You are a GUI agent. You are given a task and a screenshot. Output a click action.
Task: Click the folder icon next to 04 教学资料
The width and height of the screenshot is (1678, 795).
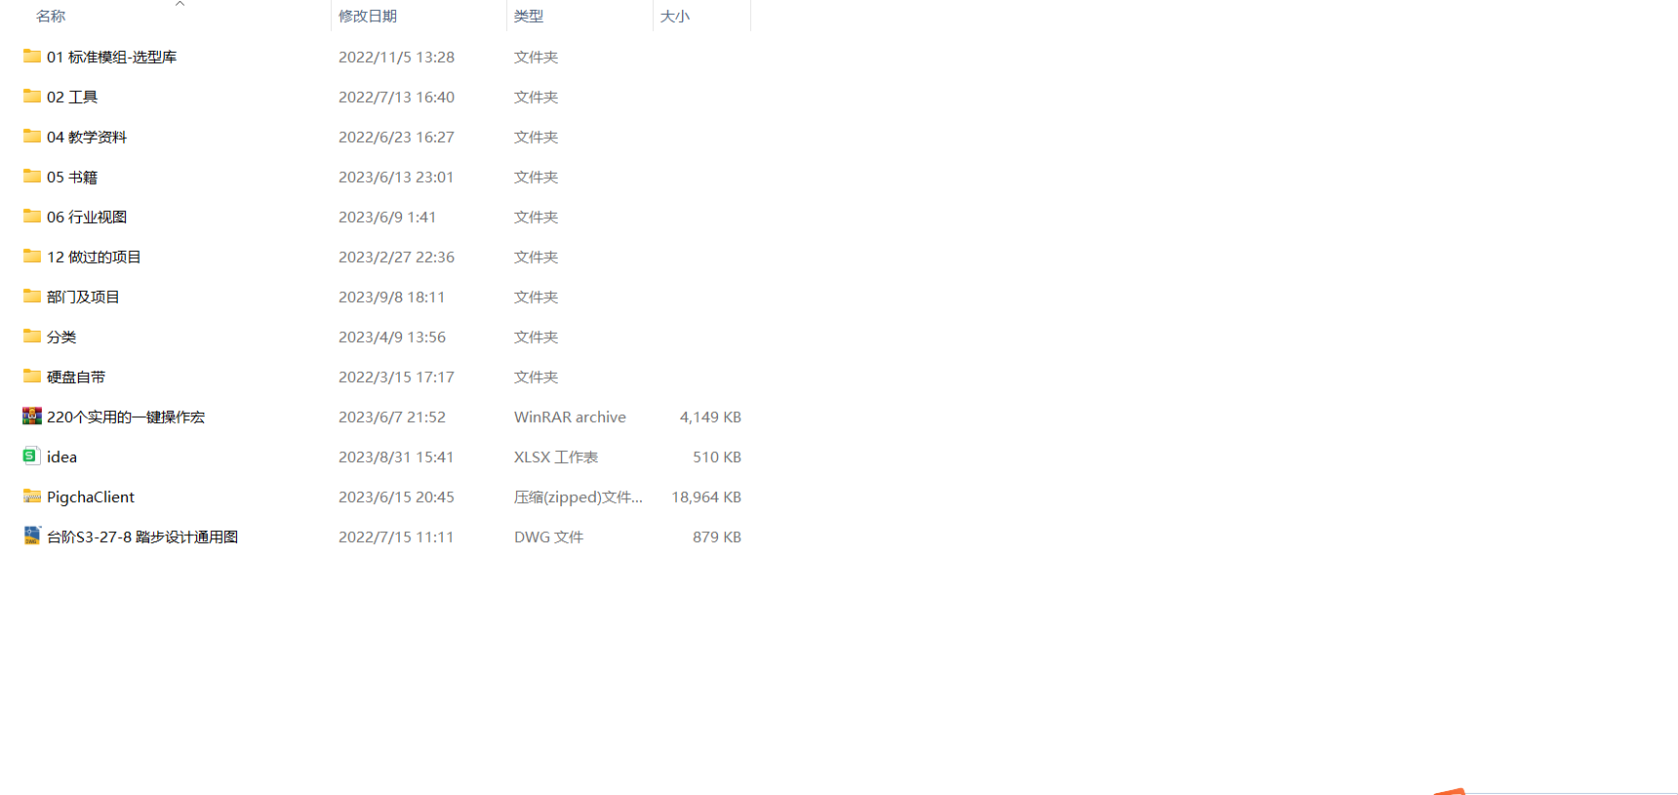tap(32, 137)
